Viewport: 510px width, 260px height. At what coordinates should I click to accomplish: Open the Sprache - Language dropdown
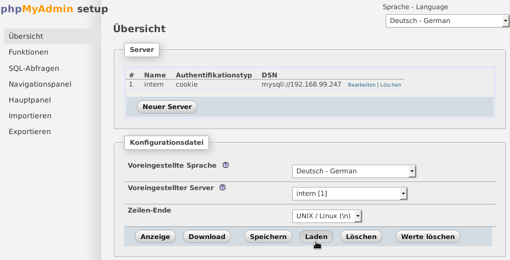pyautogui.click(x=447, y=21)
